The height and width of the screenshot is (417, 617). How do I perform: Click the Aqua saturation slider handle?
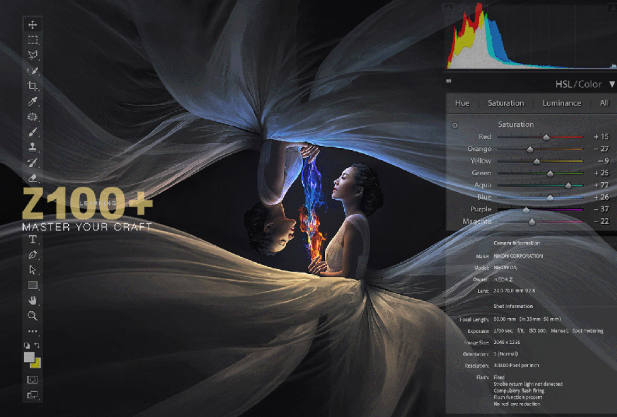(x=568, y=185)
